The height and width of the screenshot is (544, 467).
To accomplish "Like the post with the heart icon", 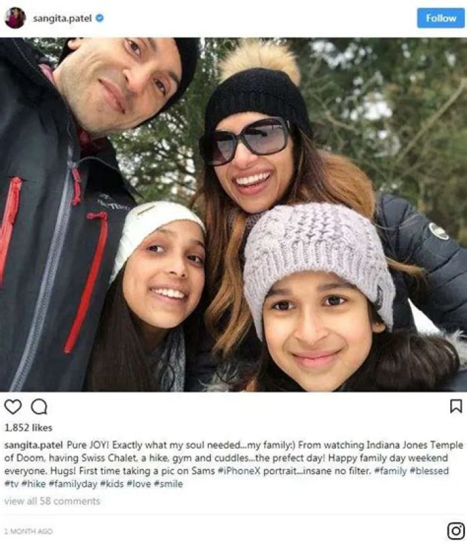I will click(x=13, y=407).
